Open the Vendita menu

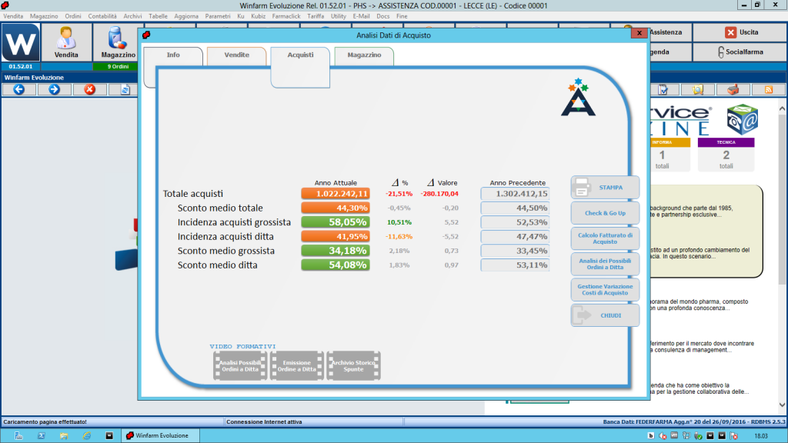click(13, 16)
